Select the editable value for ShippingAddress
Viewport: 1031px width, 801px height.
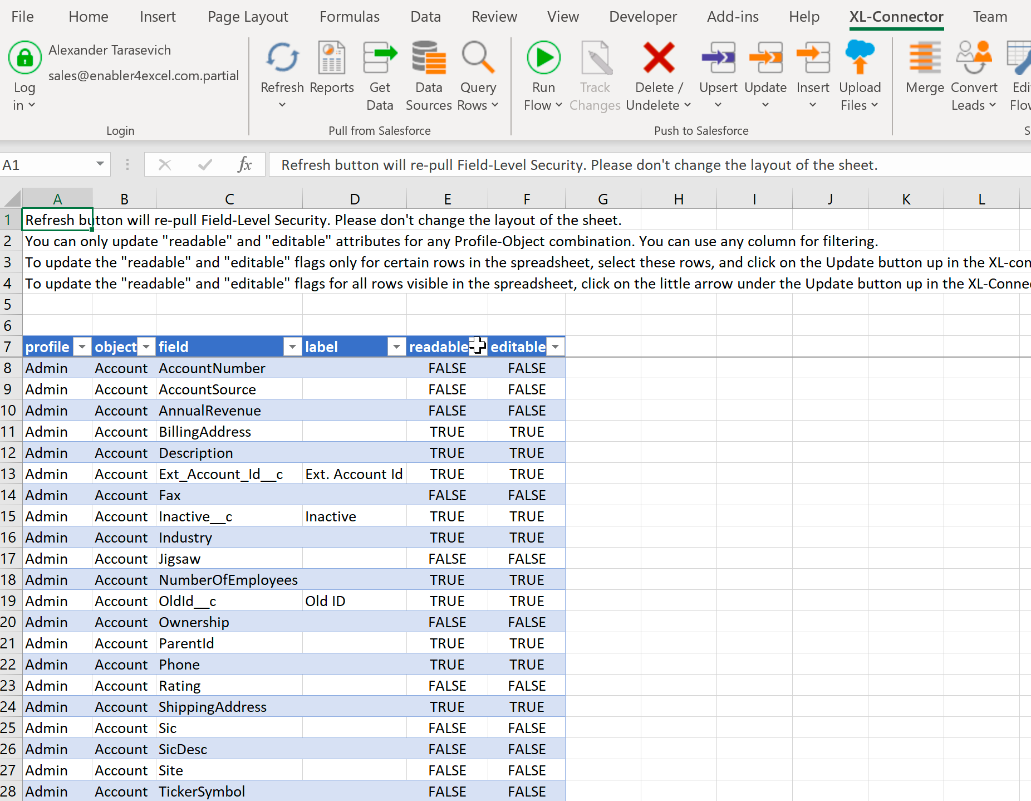(527, 707)
